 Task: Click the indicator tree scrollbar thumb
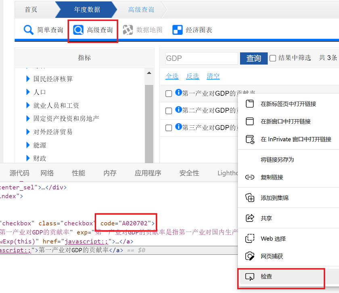click(x=149, y=124)
